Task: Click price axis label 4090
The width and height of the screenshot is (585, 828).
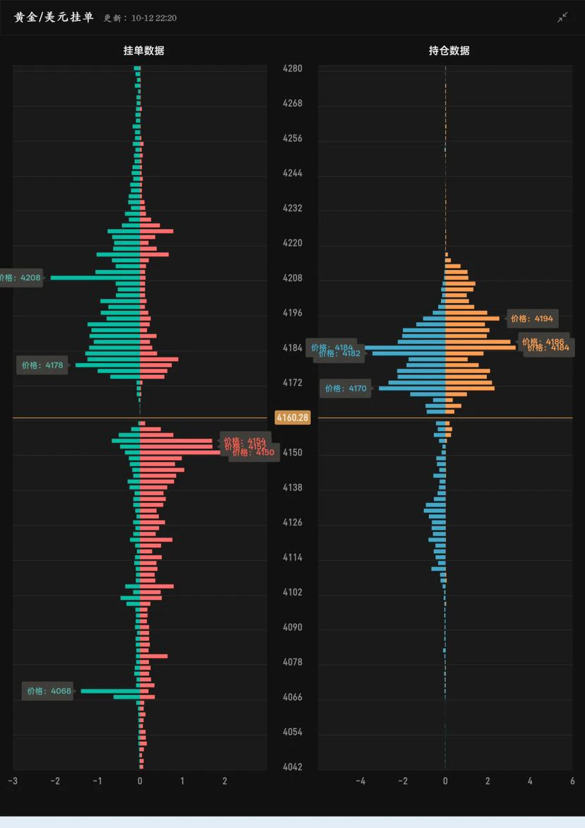Action: tap(292, 627)
